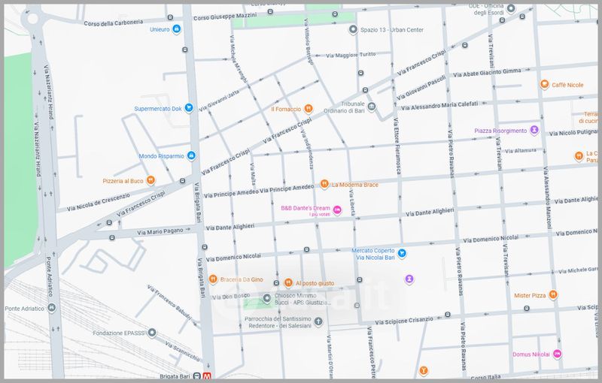Click the Unieuro shopping bag icon
The image size is (602, 383).
[x=176, y=30]
